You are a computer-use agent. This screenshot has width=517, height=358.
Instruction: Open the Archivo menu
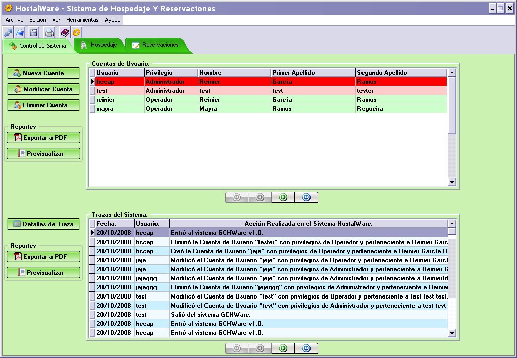(14, 20)
